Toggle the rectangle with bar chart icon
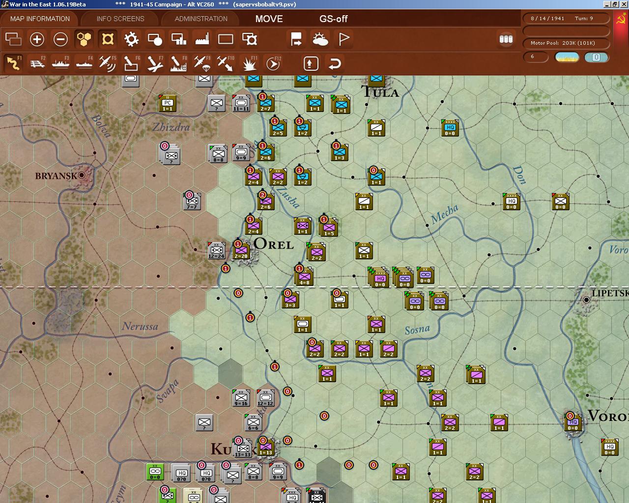This screenshot has height=503, width=629. tap(178, 39)
